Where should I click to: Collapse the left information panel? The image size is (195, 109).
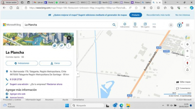(78, 74)
